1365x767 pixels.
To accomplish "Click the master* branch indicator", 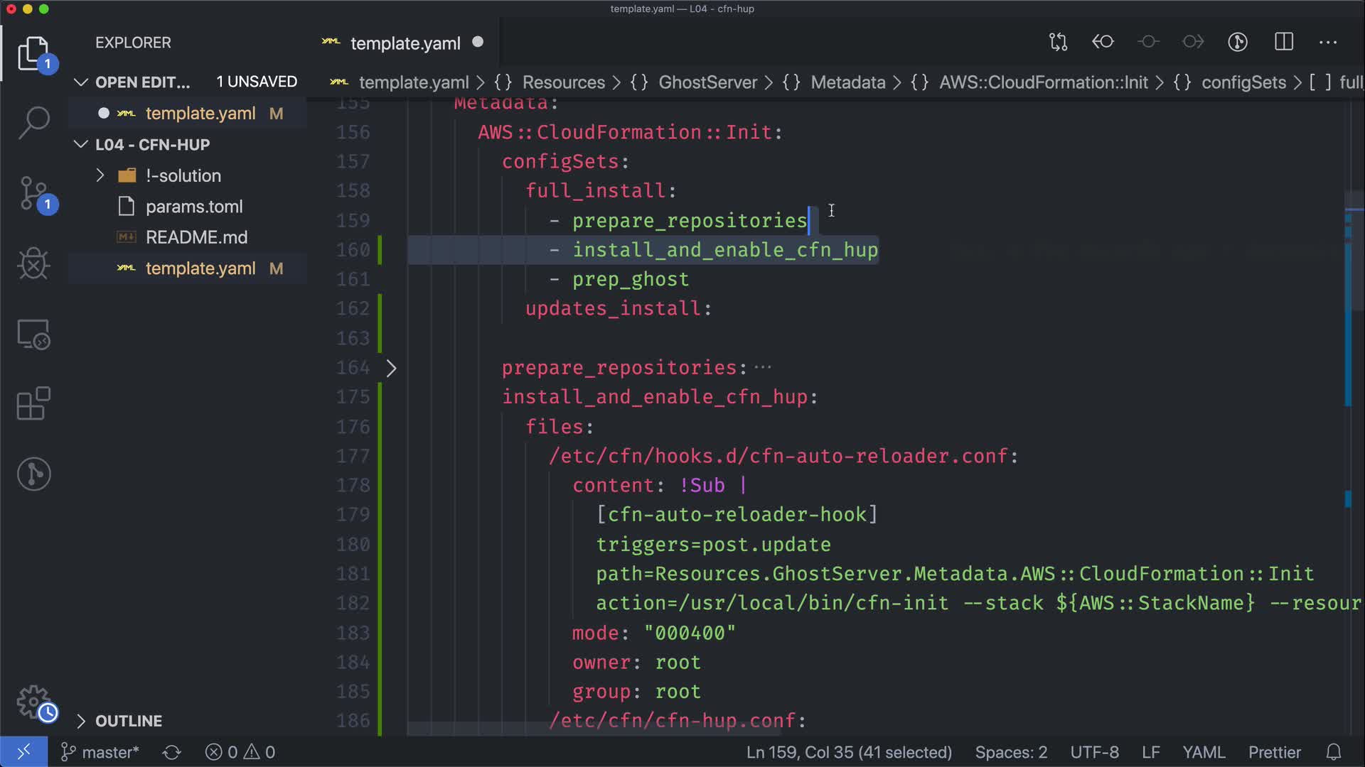I will pyautogui.click(x=100, y=752).
